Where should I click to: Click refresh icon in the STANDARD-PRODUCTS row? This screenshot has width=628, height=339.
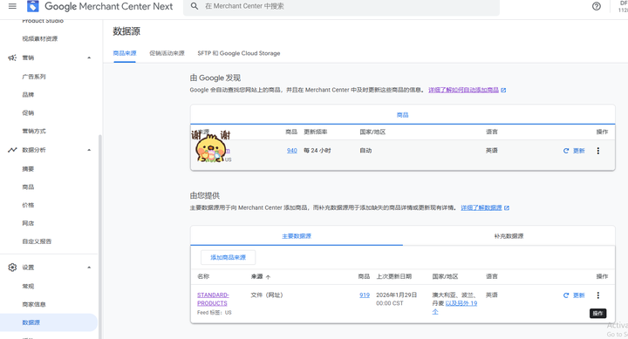tap(566, 295)
